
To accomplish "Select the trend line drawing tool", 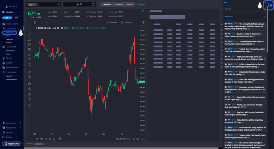I will [29, 34].
